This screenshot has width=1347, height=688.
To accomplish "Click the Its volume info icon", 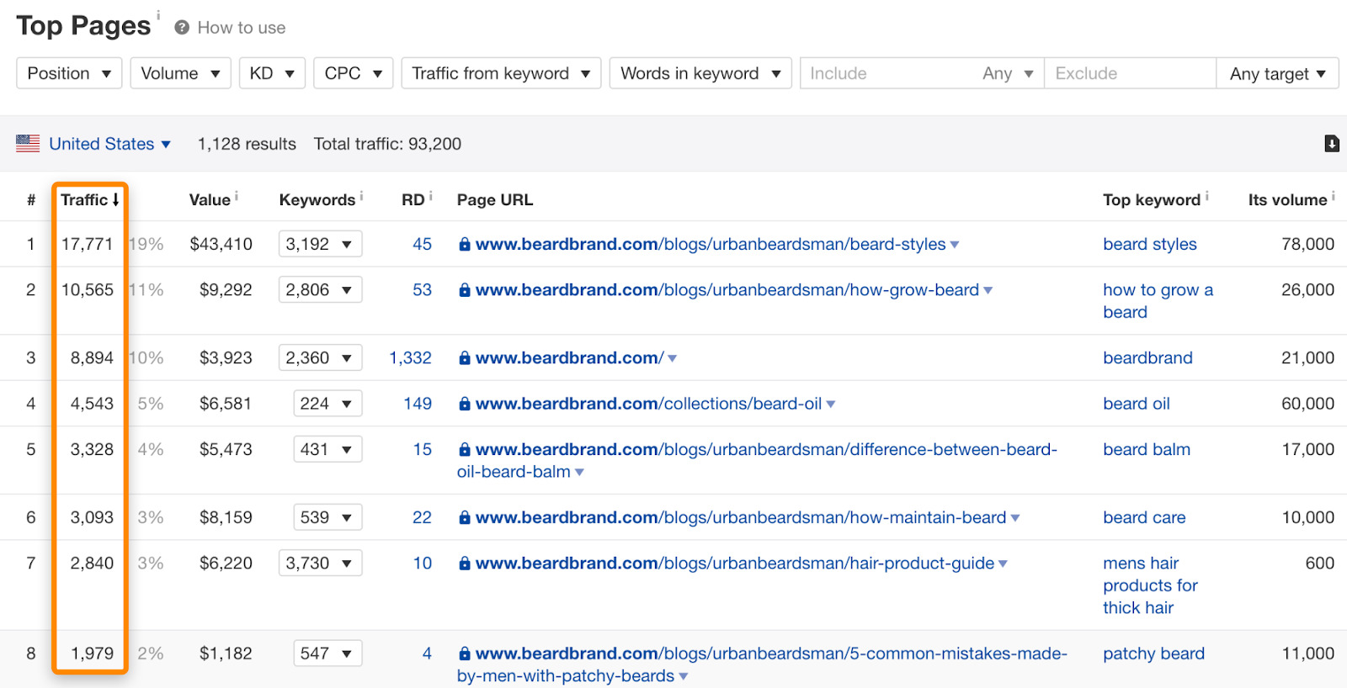I will tap(1334, 196).
